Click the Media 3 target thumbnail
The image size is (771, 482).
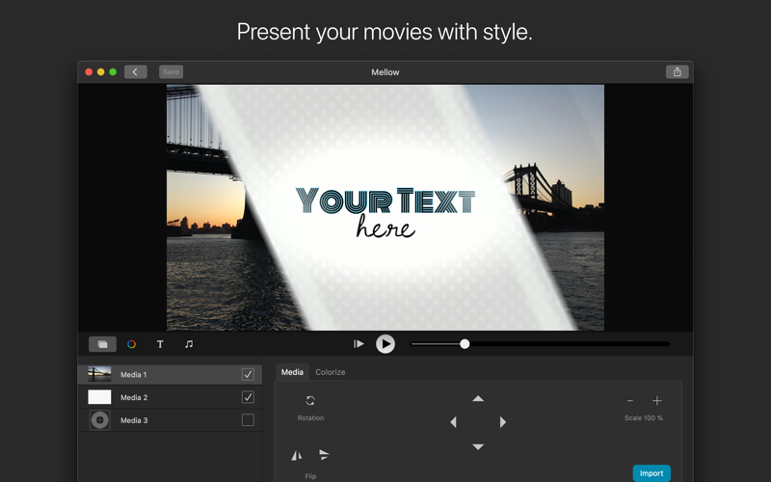(x=100, y=420)
